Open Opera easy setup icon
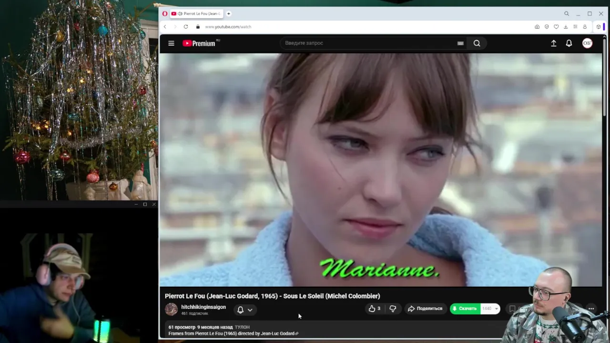The image size is (610, 343). pos(575,27)
